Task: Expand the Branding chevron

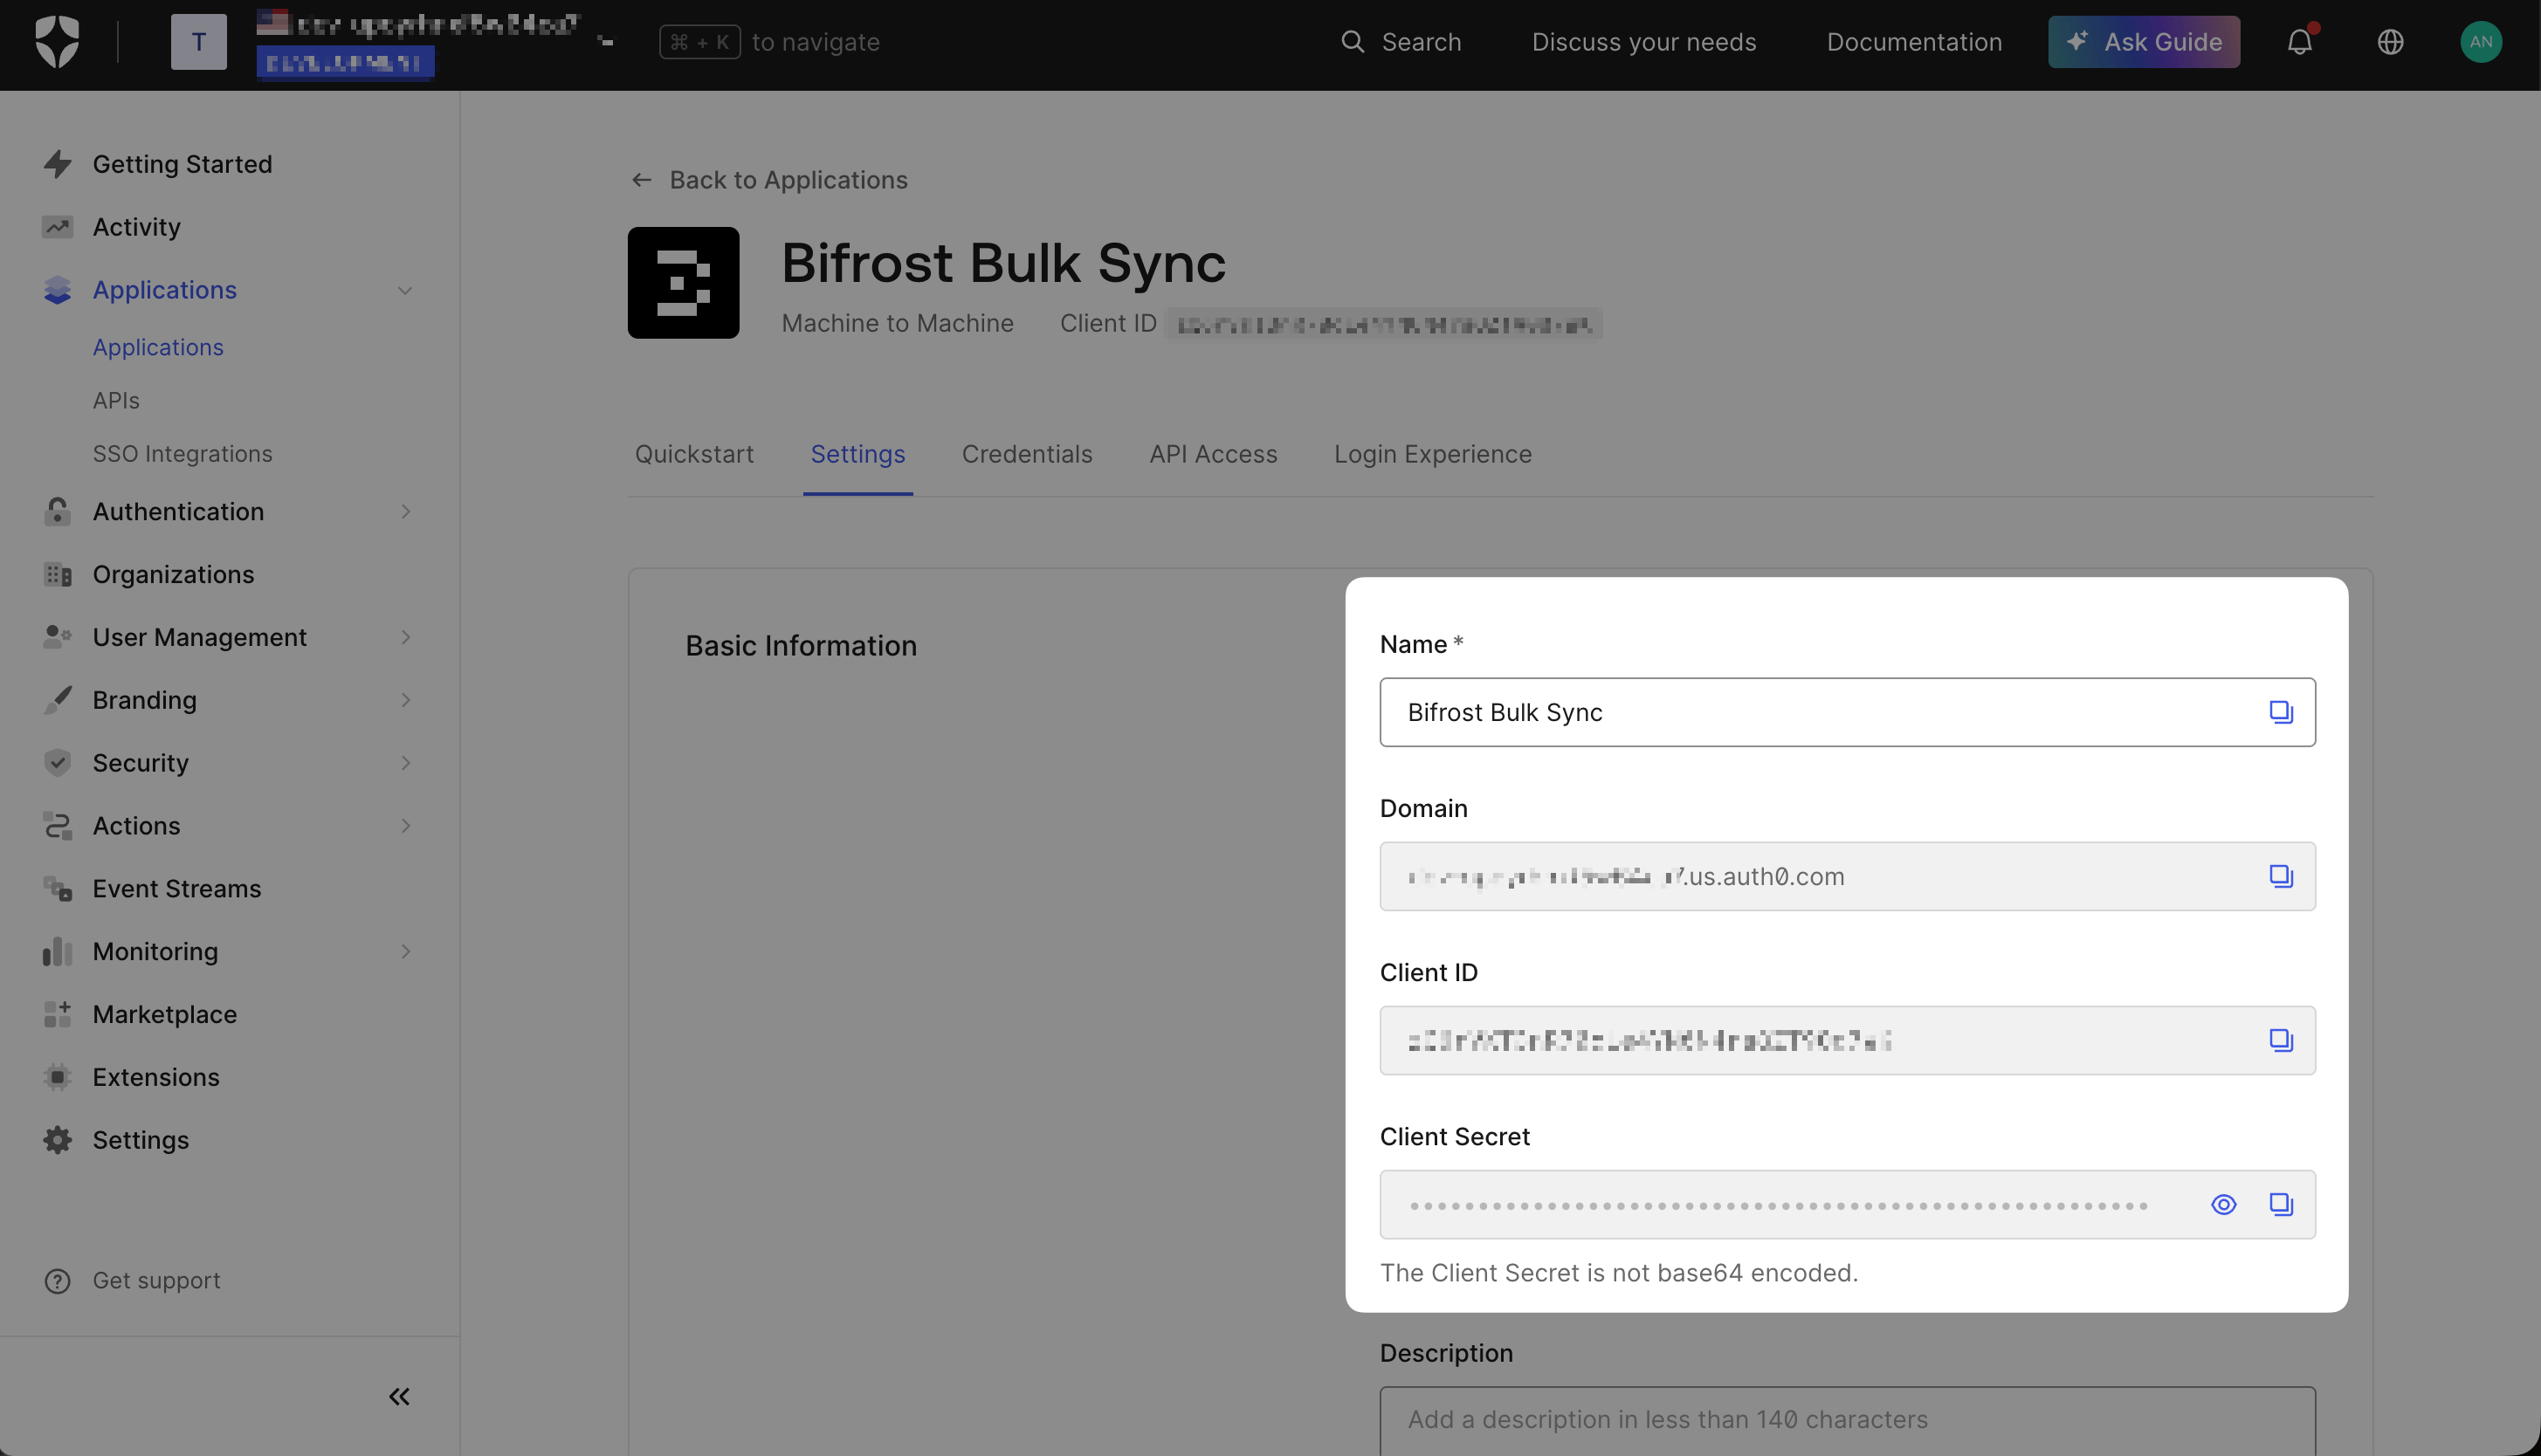Action: 405,700
